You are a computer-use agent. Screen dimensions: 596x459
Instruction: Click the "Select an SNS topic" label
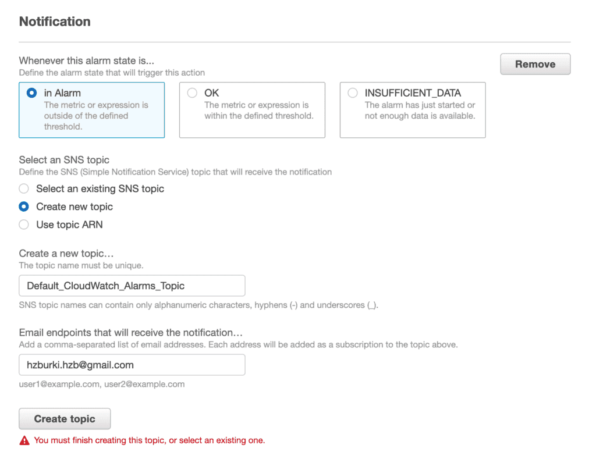[64, 159]
